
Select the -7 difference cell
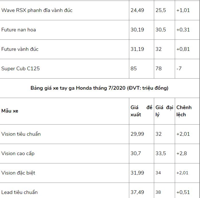tap(179, 69)
